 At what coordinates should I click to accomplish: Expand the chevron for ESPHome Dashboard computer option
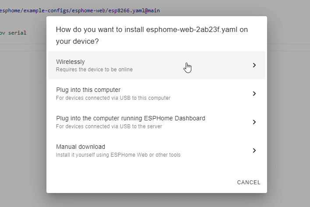tap(254, 122)
